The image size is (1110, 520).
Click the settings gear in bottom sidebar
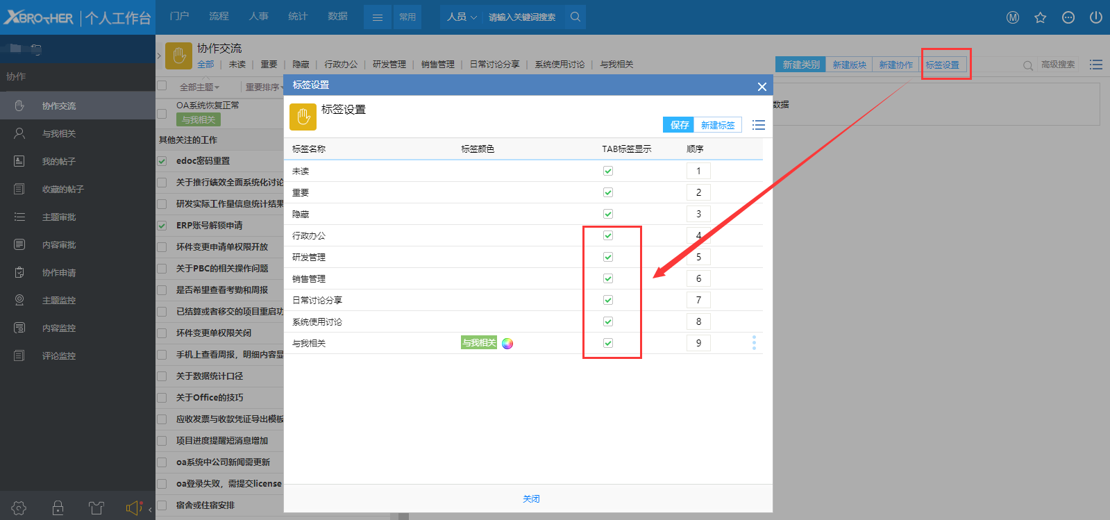click(x=19, y=508)
